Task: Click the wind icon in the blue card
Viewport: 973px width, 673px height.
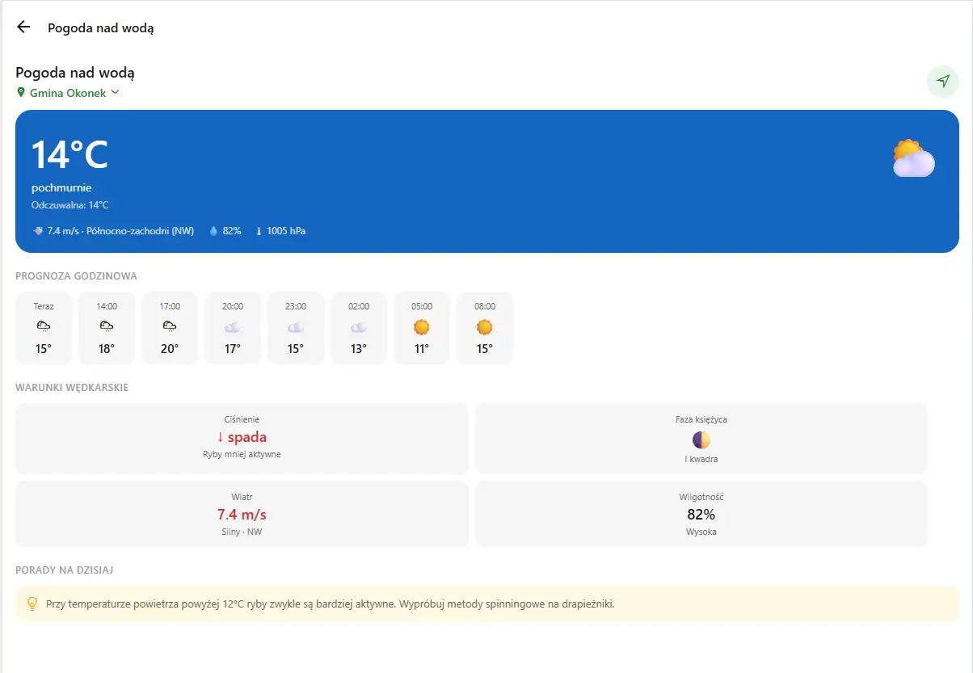Action: [x=38, y=231]
